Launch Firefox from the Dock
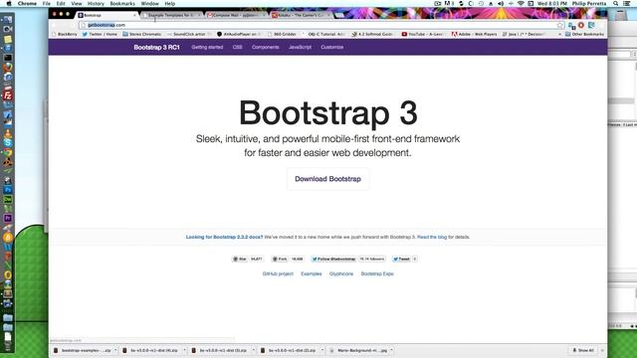 coord(8,67)
